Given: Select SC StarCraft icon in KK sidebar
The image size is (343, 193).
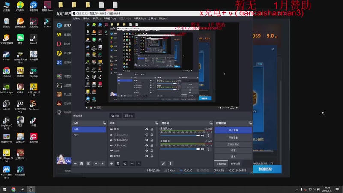Looking at the screenshot, I should (59, 63).
